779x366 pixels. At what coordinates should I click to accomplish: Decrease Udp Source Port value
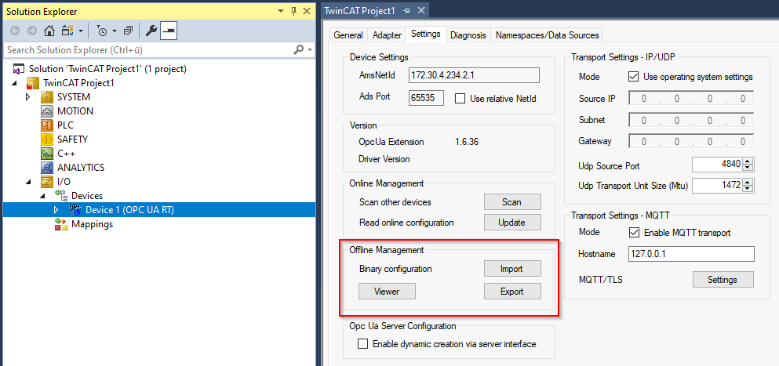pyautogui.click(x=748, y=169)
